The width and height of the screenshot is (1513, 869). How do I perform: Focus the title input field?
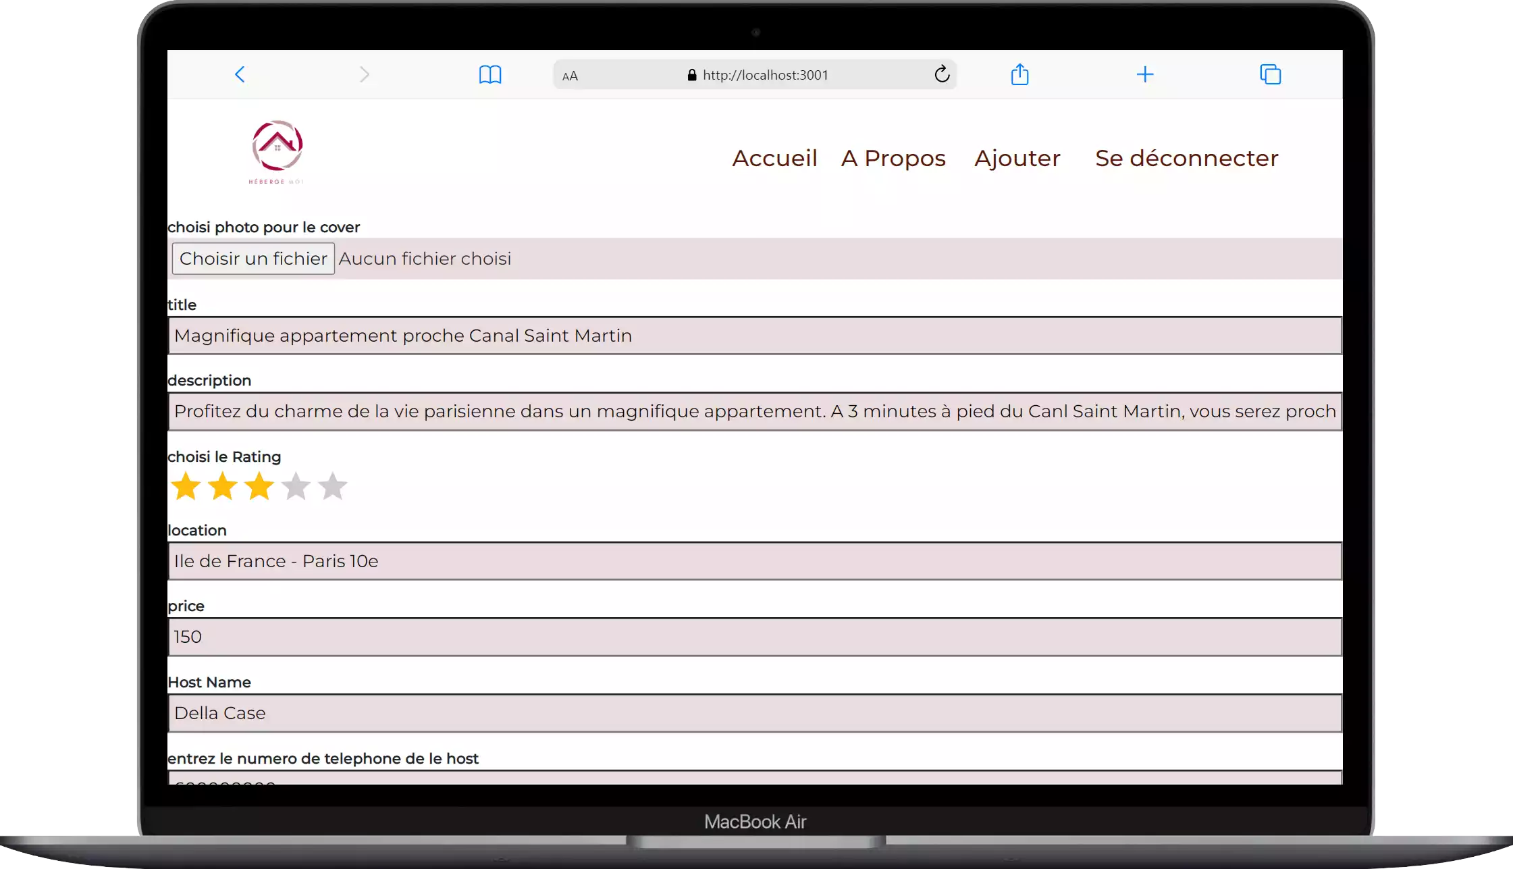pyautogui.click(x=755, y=336)
